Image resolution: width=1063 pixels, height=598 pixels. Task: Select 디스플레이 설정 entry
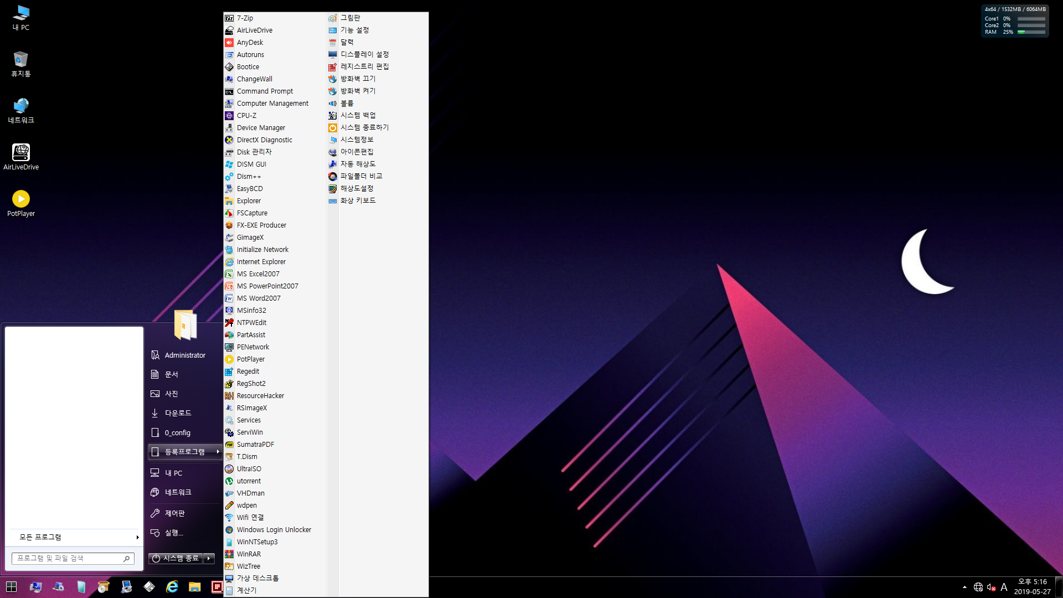pyautogui.click(x=378, y=55)
